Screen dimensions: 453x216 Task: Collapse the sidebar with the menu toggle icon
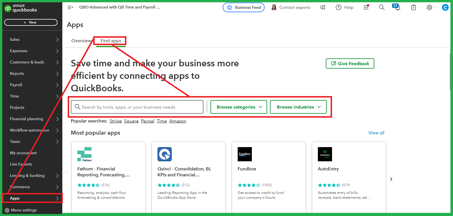tap(70, 7)
